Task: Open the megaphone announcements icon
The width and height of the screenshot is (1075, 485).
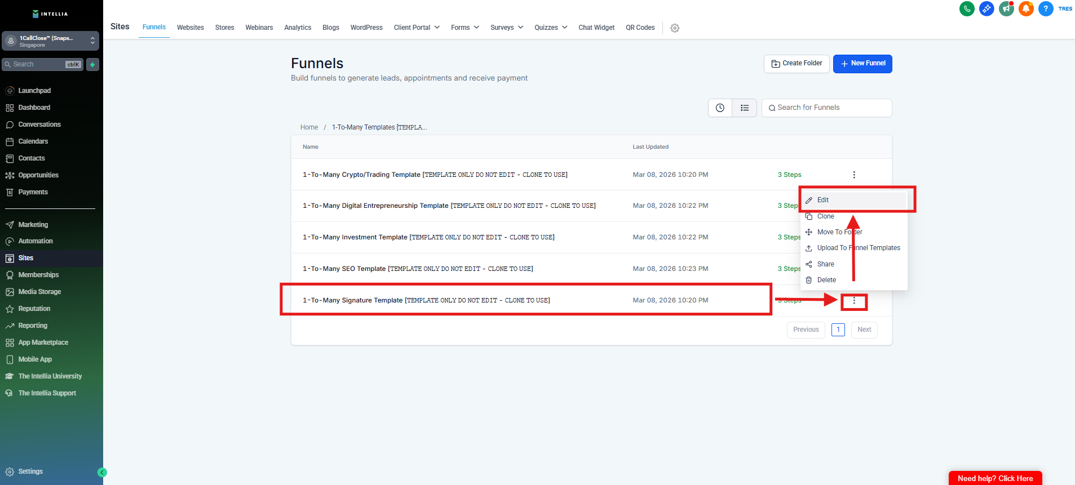Action: [x=1006, y=8]
